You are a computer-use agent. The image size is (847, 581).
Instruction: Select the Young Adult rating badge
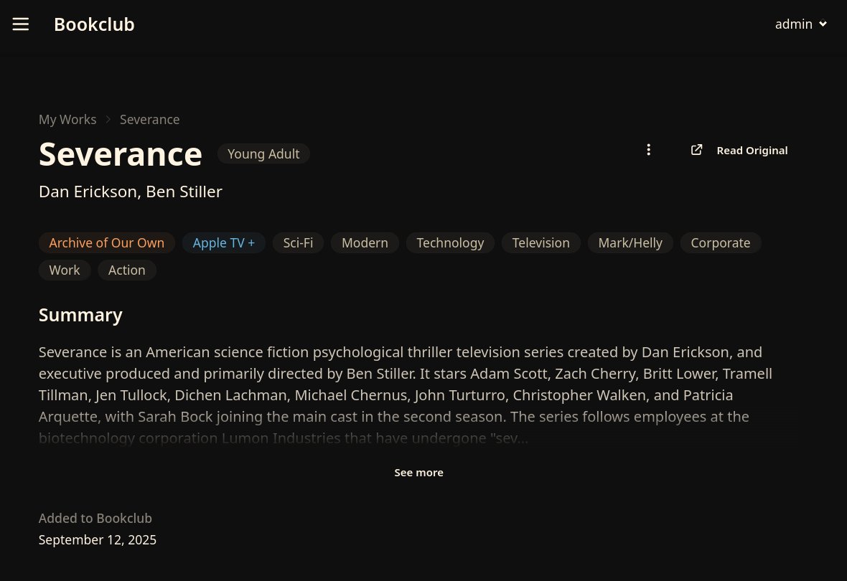263,154
